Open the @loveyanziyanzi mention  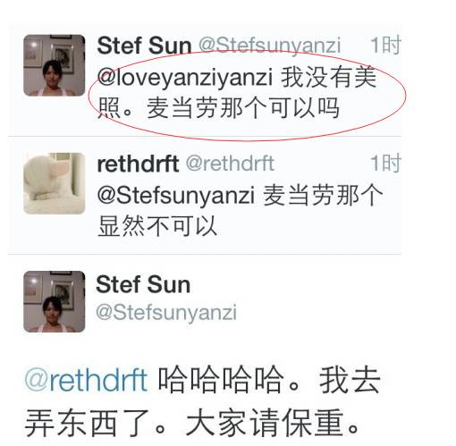185,77
